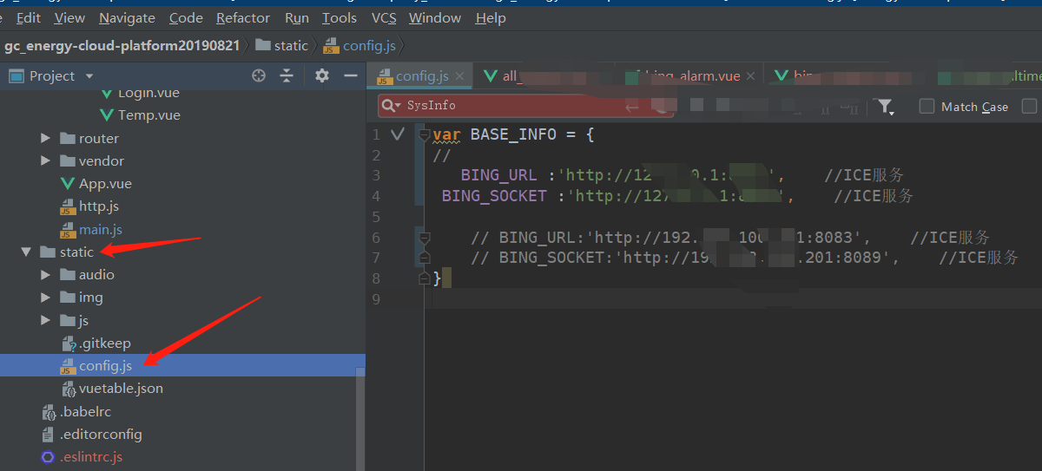Close the bing_alarm.vue editor tab
This screenshot has width=1042, height=471.
click(x=752, y=76)
